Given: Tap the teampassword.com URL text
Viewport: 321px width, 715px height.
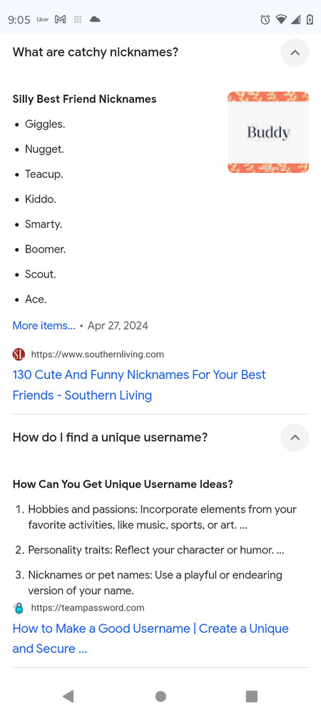Looking at the screenshot, I should click(88, 608).
